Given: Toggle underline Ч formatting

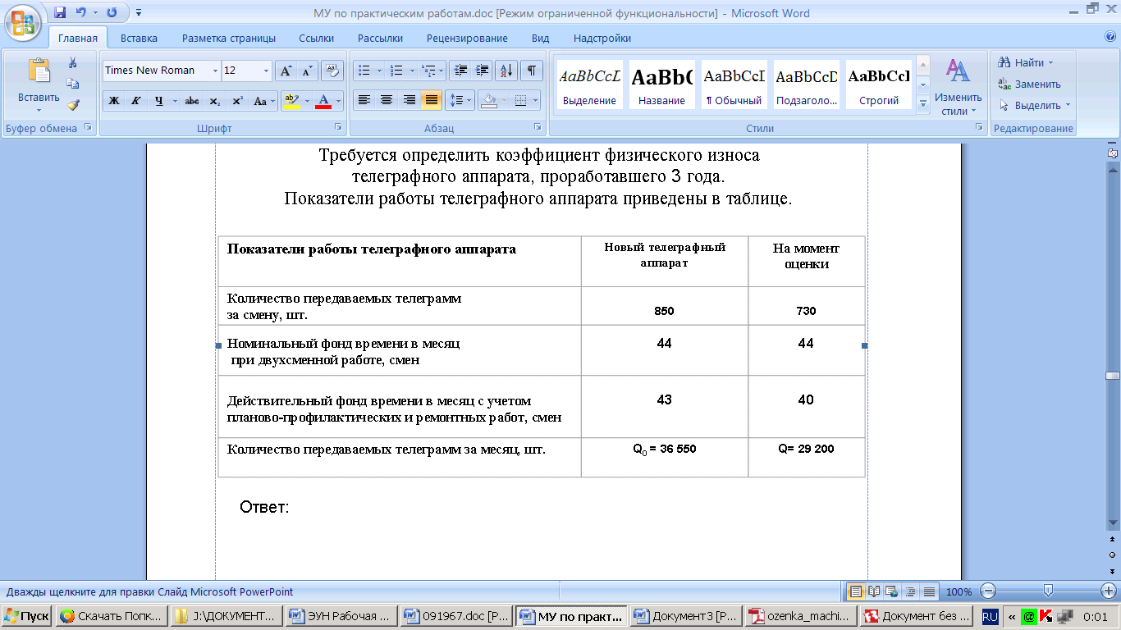Looking at the screenshot, I should click(x=159, y=101).
